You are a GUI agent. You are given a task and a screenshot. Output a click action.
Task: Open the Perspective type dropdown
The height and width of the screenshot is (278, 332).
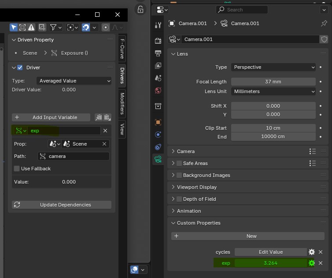273,67
